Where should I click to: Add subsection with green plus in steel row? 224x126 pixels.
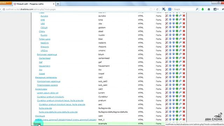click(177, 31)
